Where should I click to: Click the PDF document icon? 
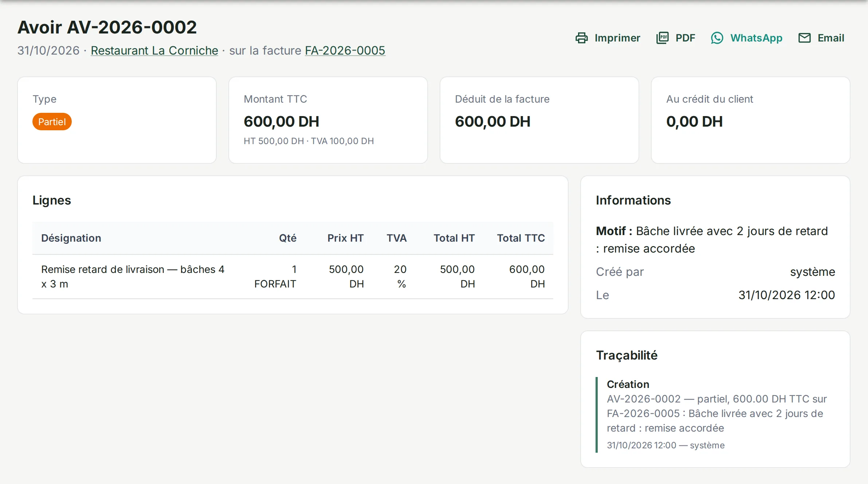click(x=662, y=38)
